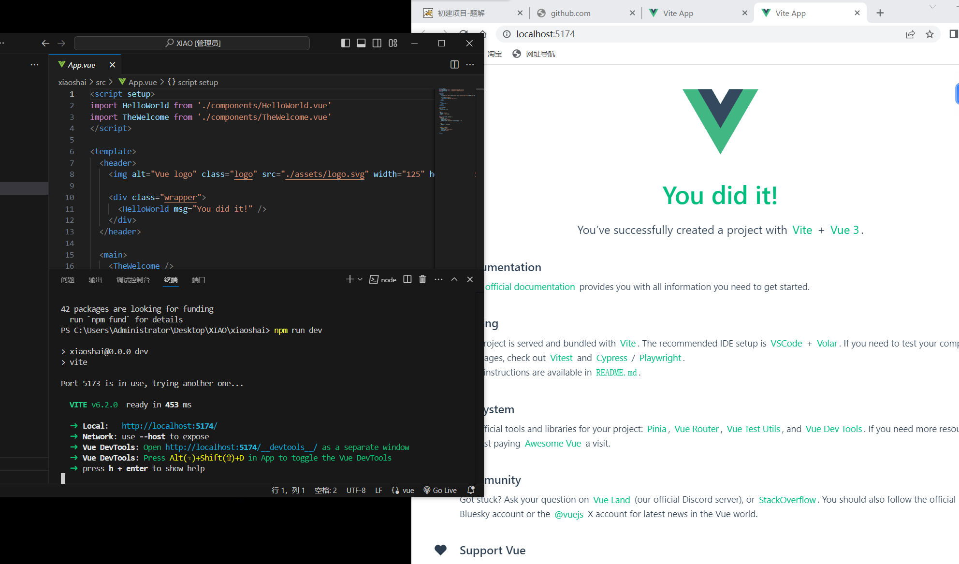Viewport: 959px width, 564px height.
Task: Share this page via share icon
Action: click(x=910, y=34)
